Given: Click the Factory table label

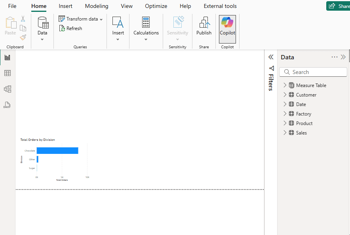Looking at the screenshot, I should click(x=304, y=114).
